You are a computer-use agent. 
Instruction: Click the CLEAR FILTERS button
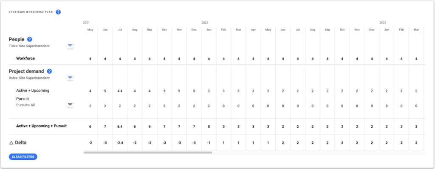tap(23, 157)
